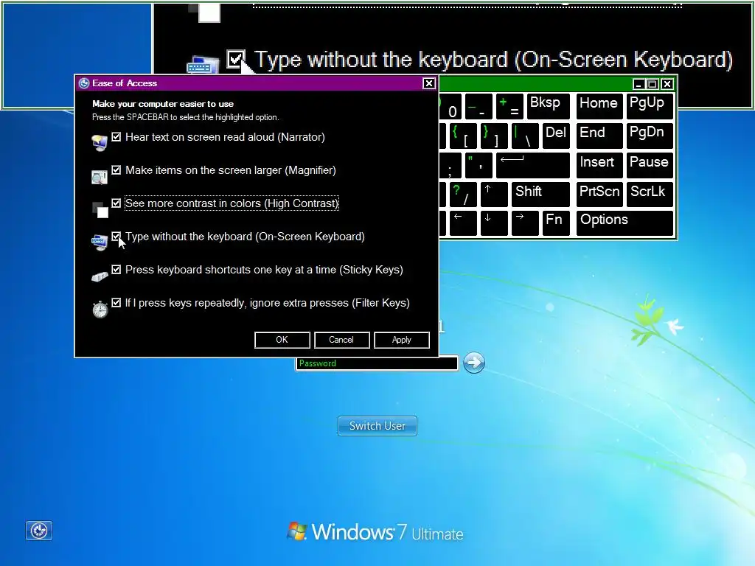Screen dimensions: 755x566
Task: Click the Narrator computer icon
Action: point(100,143)
